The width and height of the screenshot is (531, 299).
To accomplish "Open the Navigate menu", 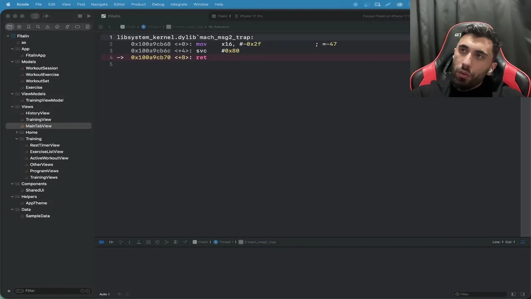I will [x=99, y=4].
